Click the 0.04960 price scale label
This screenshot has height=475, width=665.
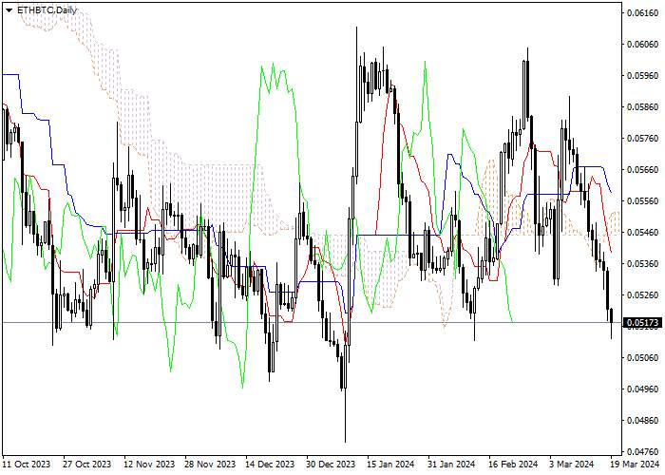click(643, 389)
